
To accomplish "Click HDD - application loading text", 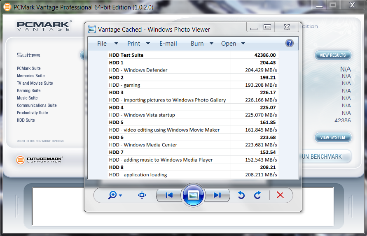I will [138, 175].
